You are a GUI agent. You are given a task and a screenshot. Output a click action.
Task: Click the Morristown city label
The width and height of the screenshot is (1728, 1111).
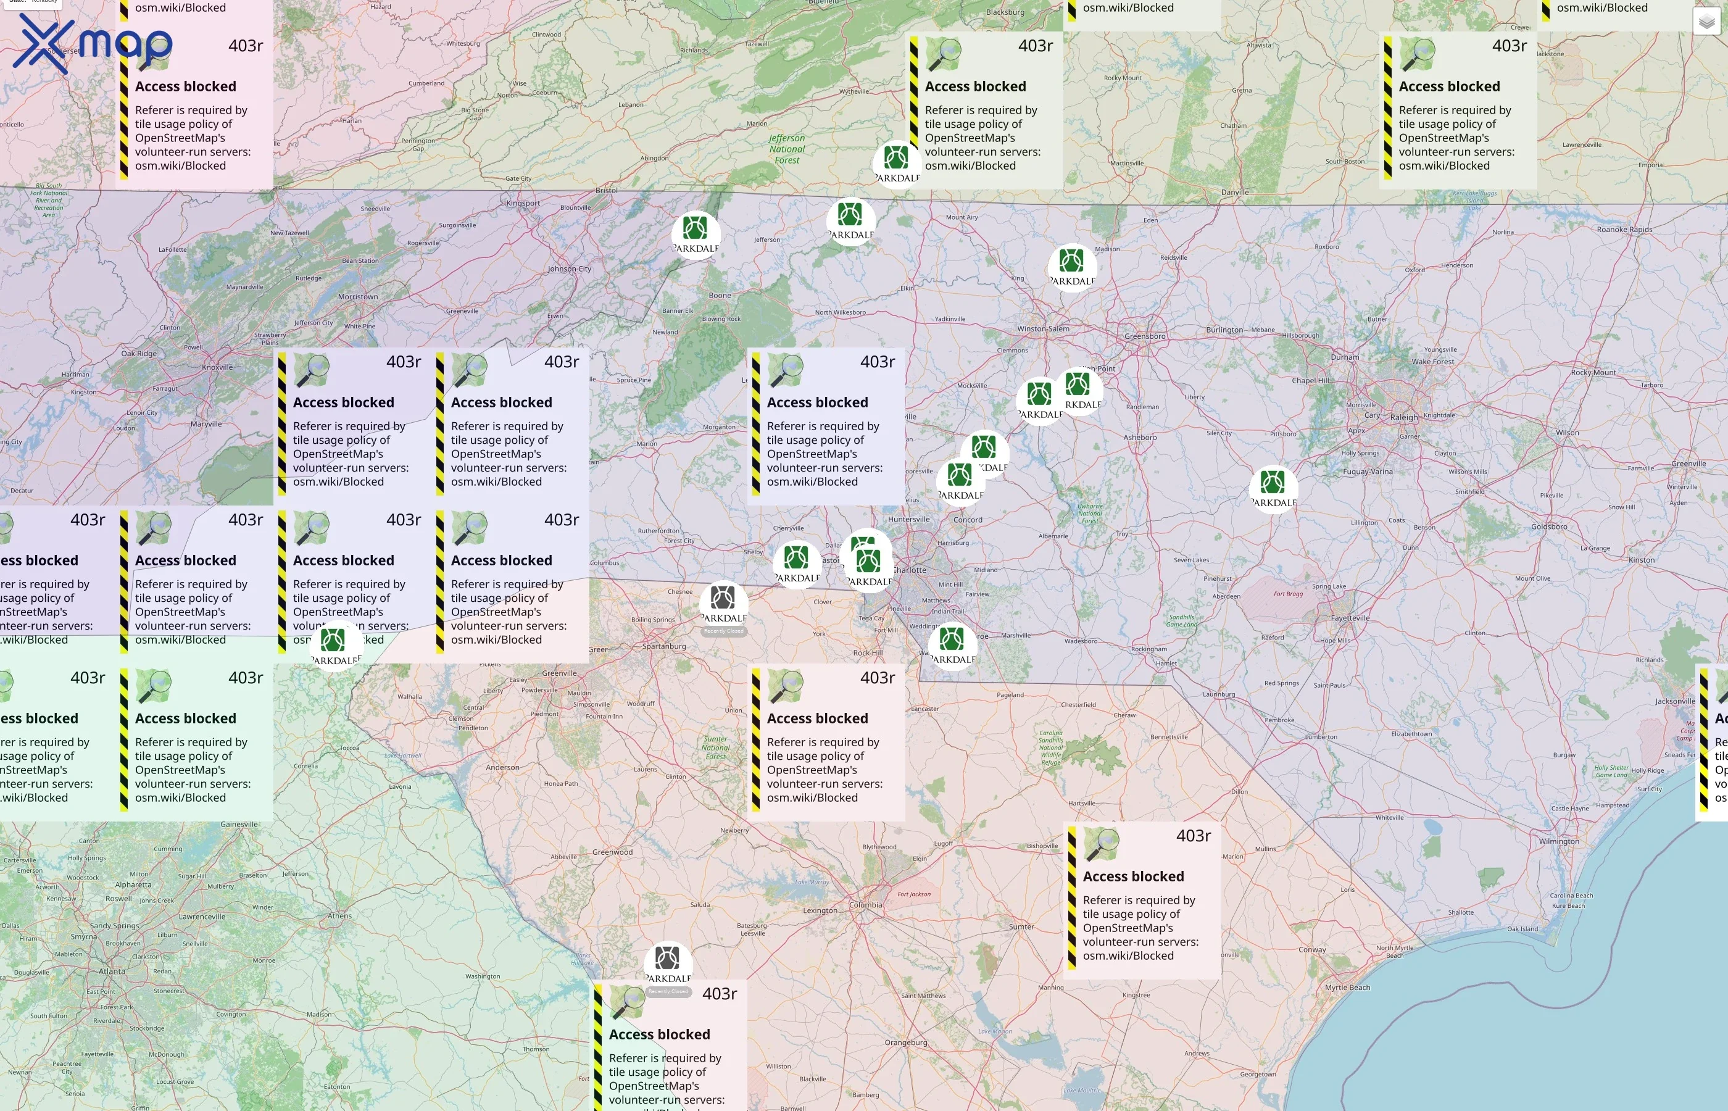pos(358,296)
